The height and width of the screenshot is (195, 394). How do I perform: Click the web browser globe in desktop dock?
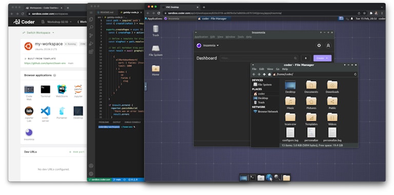(269, 178)
